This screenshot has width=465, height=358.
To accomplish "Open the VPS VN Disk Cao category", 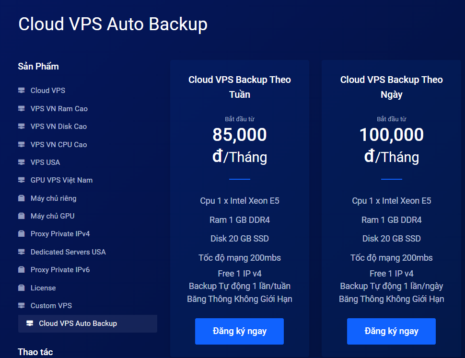I will tap(58, 127).
